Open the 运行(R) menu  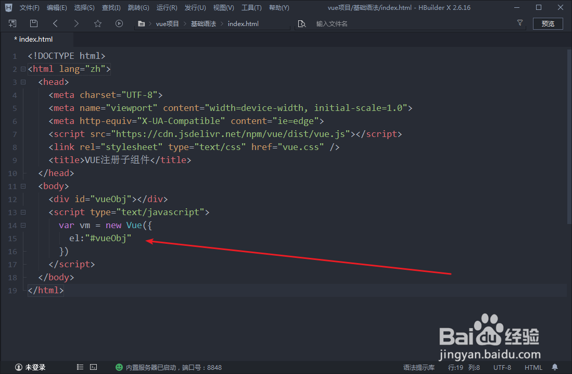pyautogui.click(x=167, y=8)
